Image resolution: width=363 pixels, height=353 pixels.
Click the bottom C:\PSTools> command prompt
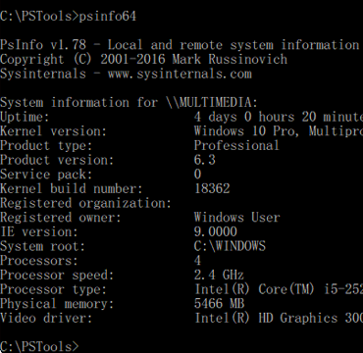point(39,347)
